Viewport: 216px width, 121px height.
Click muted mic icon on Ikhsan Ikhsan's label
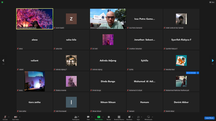coord(91,111)
